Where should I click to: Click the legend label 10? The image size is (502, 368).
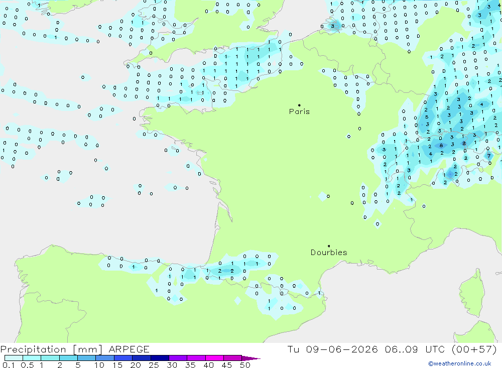pos(99,365)
